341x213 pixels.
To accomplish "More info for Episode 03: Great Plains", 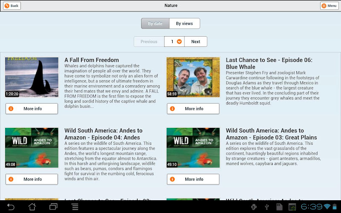I will point(193,179).
